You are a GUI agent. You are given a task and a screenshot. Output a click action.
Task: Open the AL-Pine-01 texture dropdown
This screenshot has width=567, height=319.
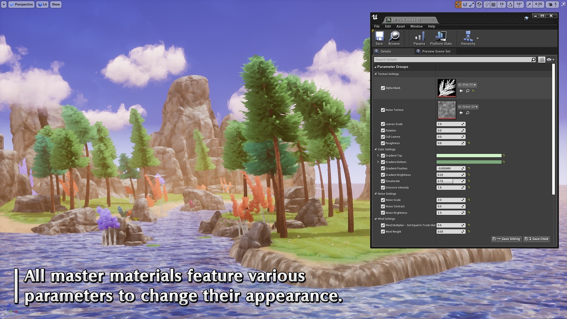click(x=467, y=85)
